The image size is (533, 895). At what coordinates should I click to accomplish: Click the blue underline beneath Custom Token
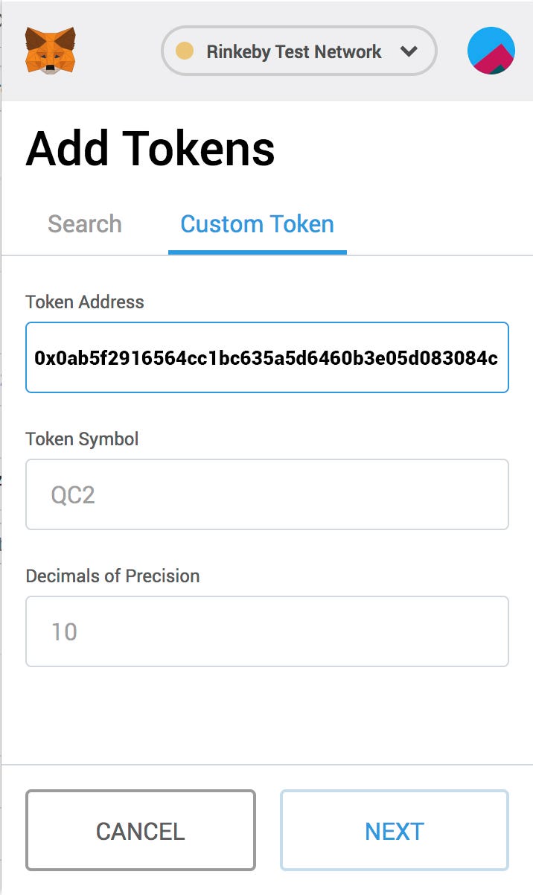pos(257,252)
